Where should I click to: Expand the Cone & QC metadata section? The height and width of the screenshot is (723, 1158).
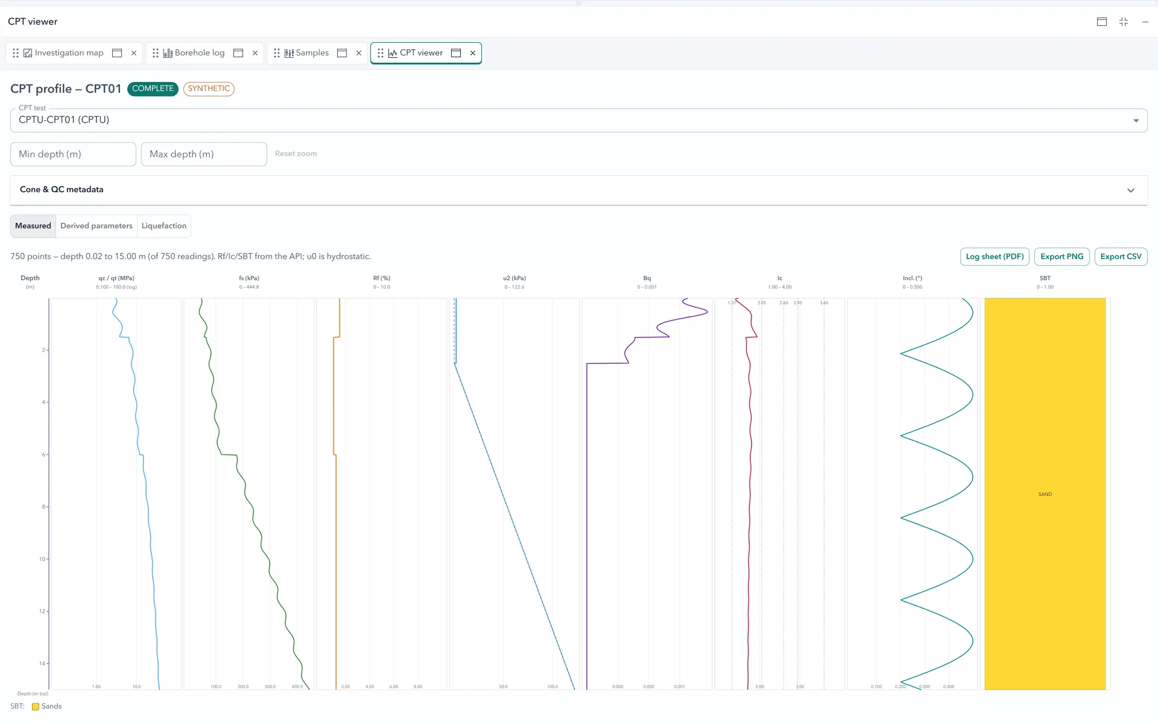coord(578,190)
